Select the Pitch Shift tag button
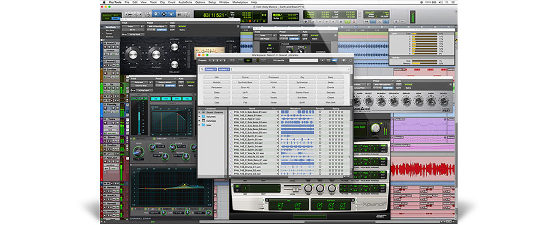 coord(330,102)
